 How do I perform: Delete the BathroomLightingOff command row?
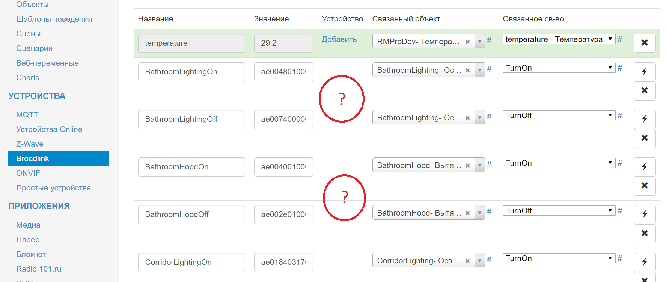click(x=644, y=138)
